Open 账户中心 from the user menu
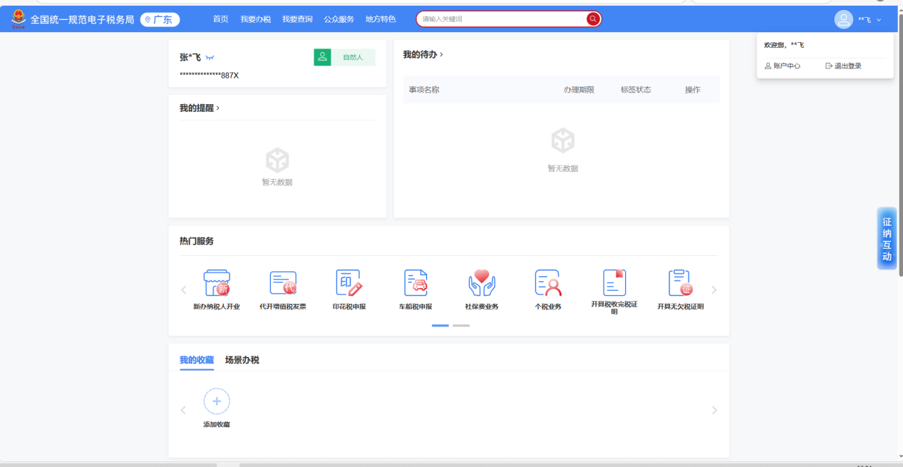The width and height of the screenshot is (903, 467). pyautogui.click(x=783, y=66)
